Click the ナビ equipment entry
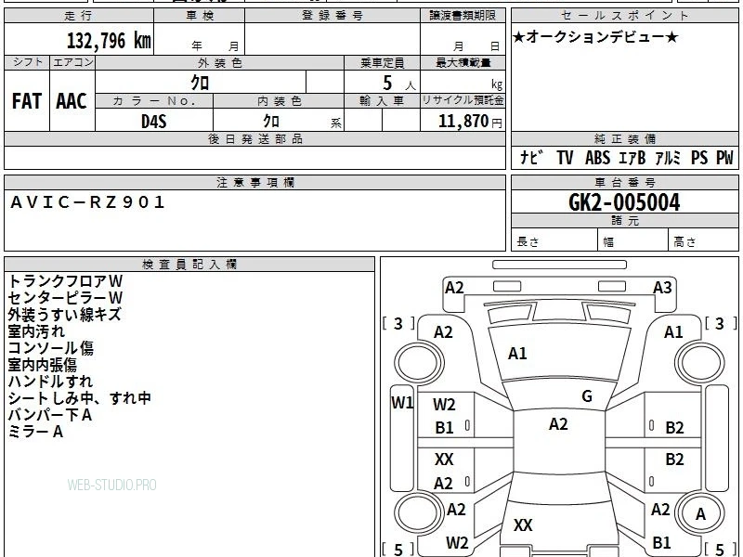This screenshot has width=743, height=557. click(x=531, y=158)
